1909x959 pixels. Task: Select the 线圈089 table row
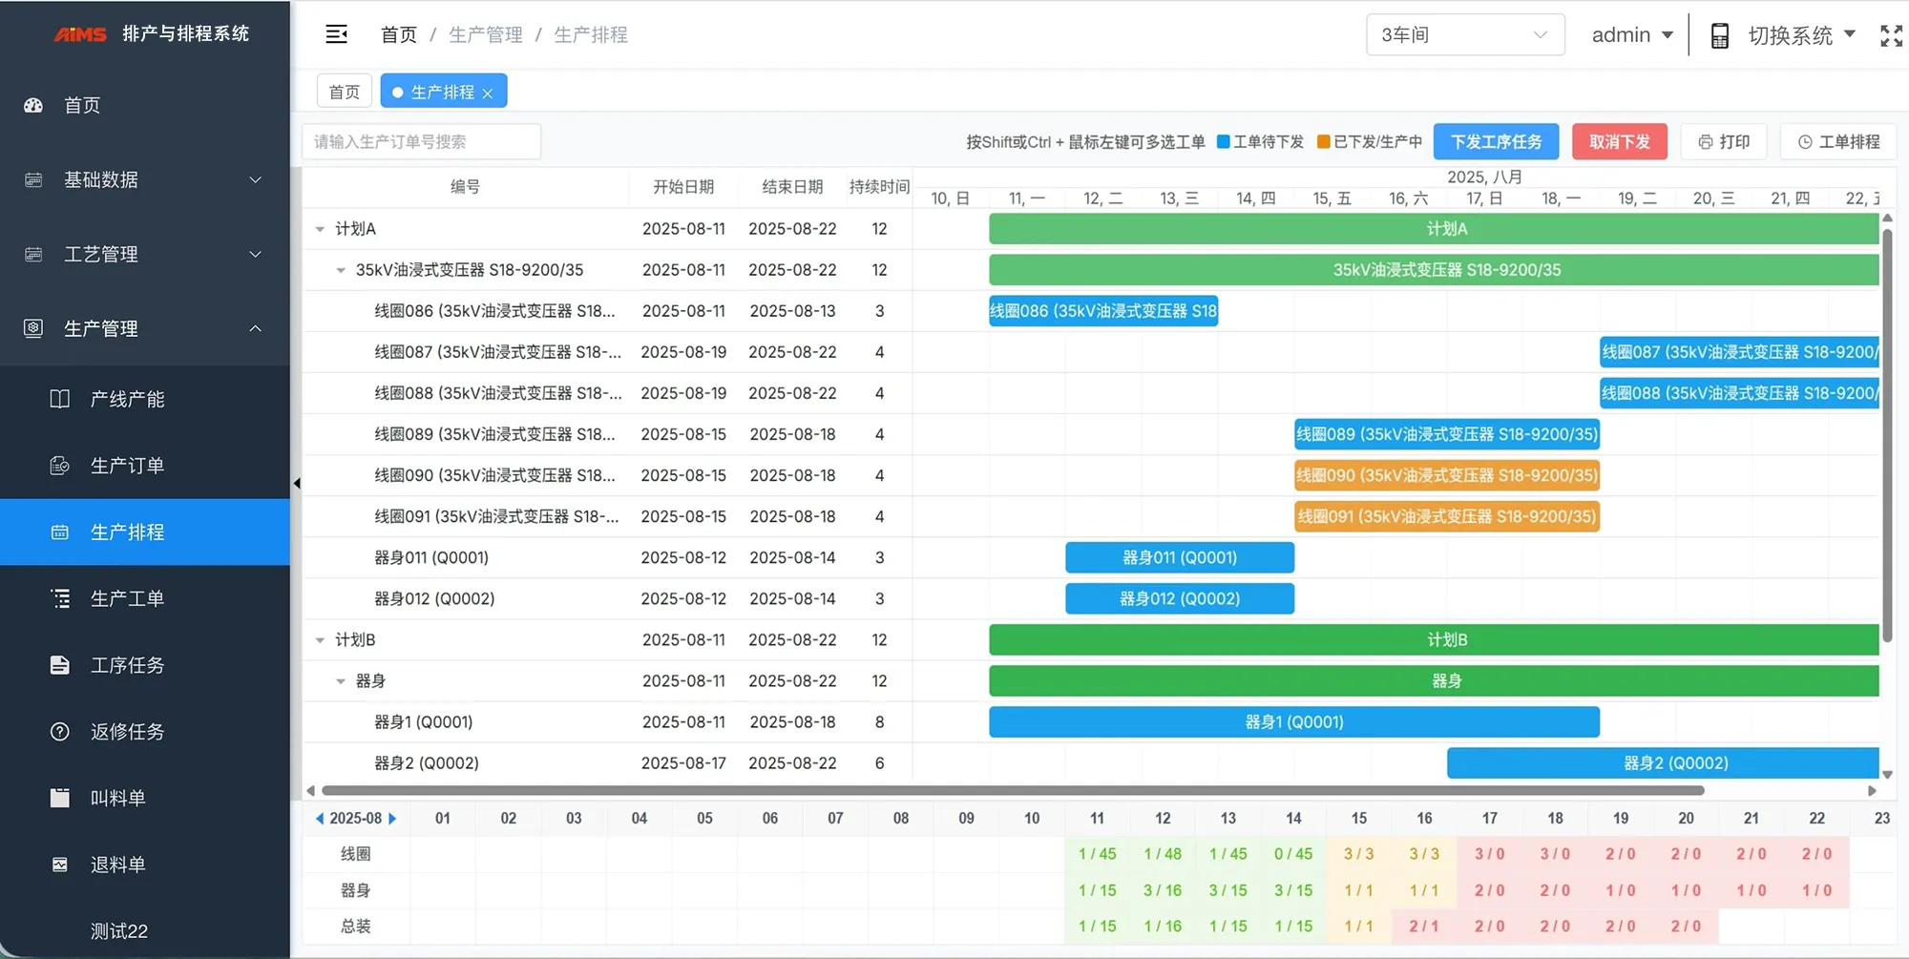607,434
